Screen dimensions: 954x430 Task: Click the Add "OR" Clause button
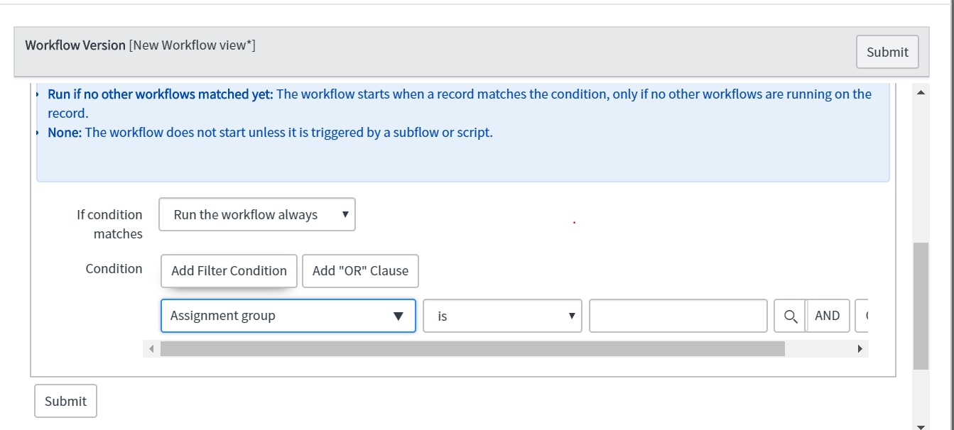tap(360, 270)
